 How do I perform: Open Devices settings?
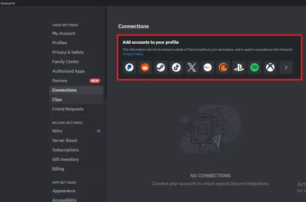tap(76, 80)
